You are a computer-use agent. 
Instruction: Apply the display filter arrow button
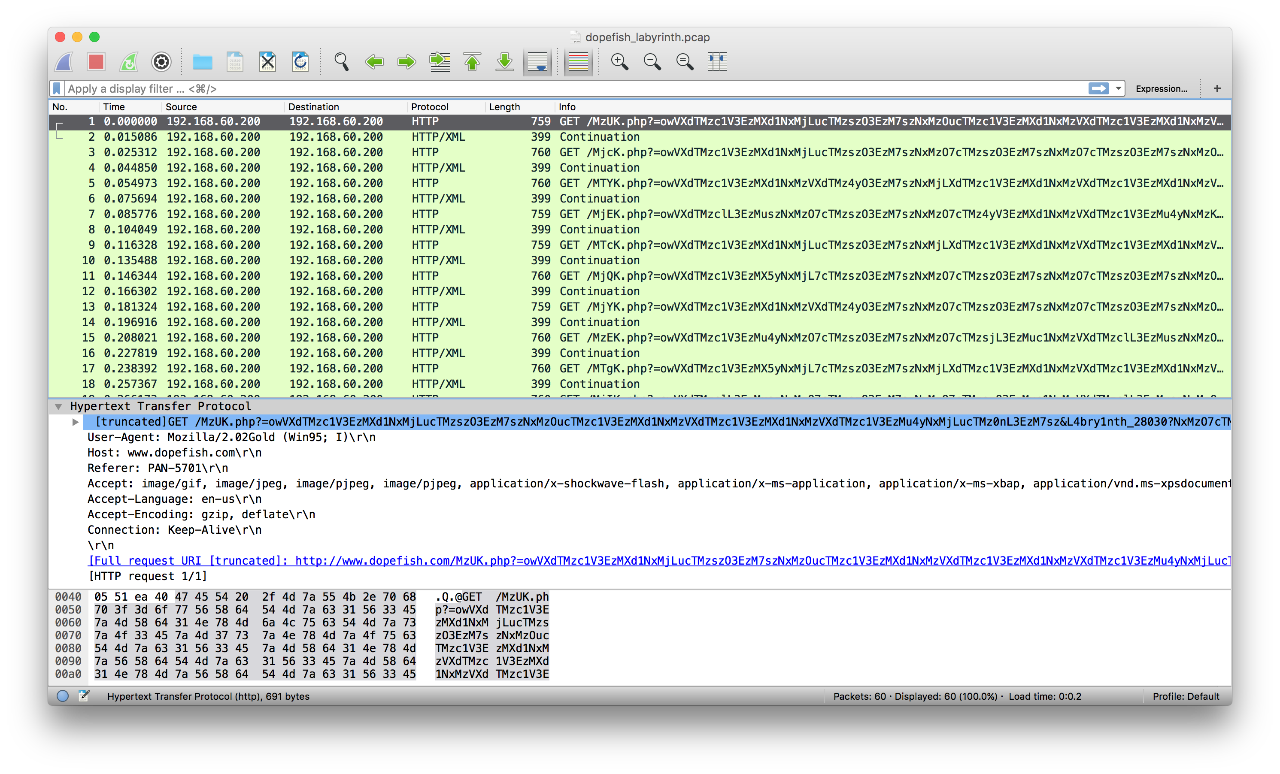[x=1098, y=89]
